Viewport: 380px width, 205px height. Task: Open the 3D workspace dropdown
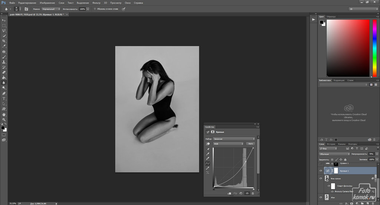coord(363,9)
